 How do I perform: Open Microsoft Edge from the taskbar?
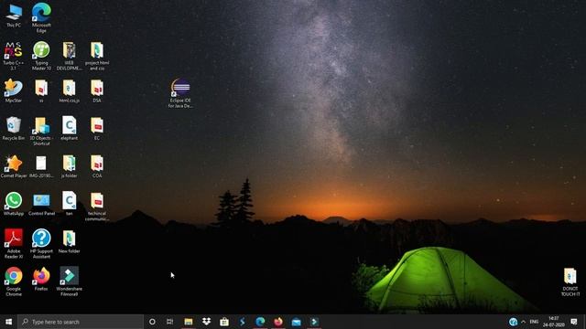260,322
